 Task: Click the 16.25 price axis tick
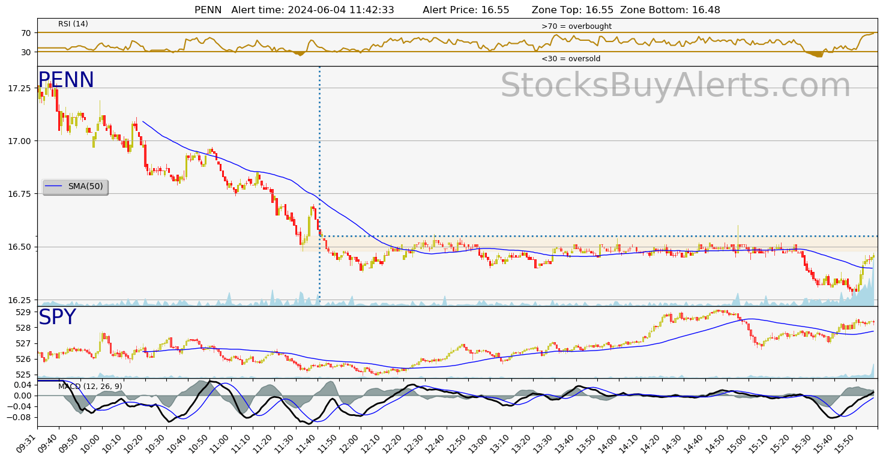pos(19,300)
